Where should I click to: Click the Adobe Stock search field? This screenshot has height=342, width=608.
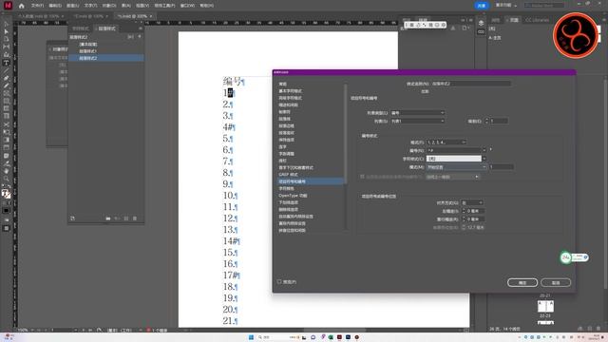click(544, 6)
